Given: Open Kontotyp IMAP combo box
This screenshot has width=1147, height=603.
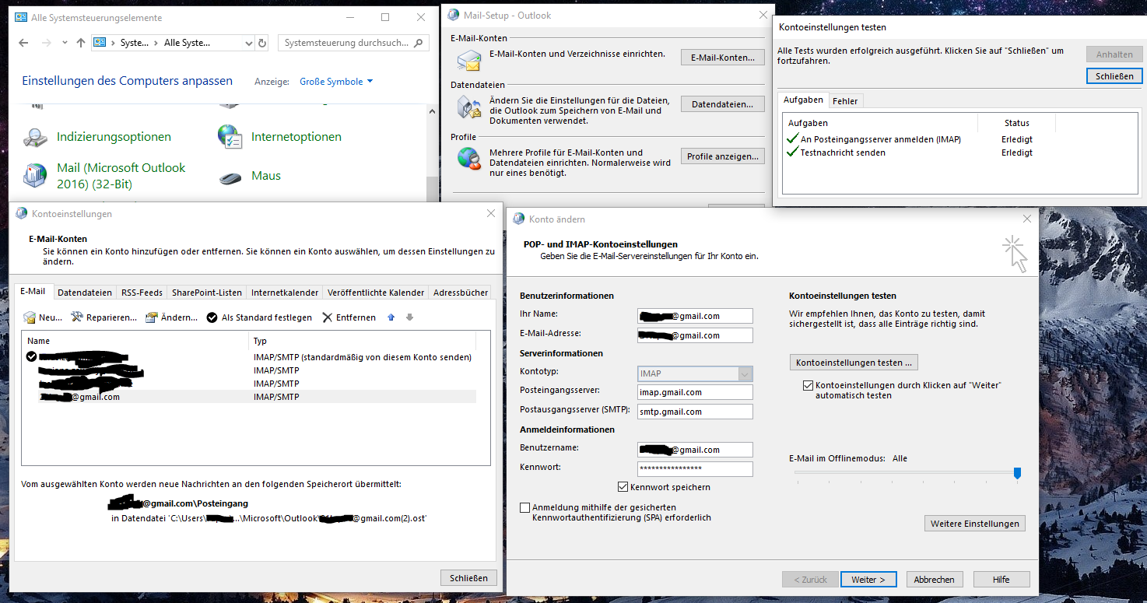Looking at the screenshot, I should 695,373.
